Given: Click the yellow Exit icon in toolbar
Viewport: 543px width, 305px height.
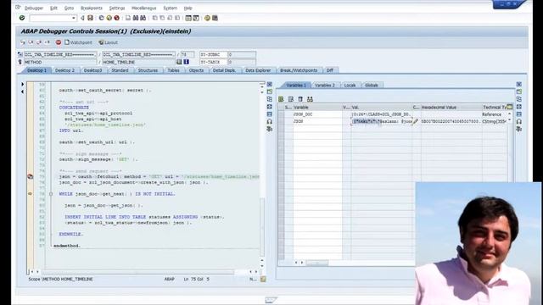Looking at the screenshot, I should [x=109, y=18].
